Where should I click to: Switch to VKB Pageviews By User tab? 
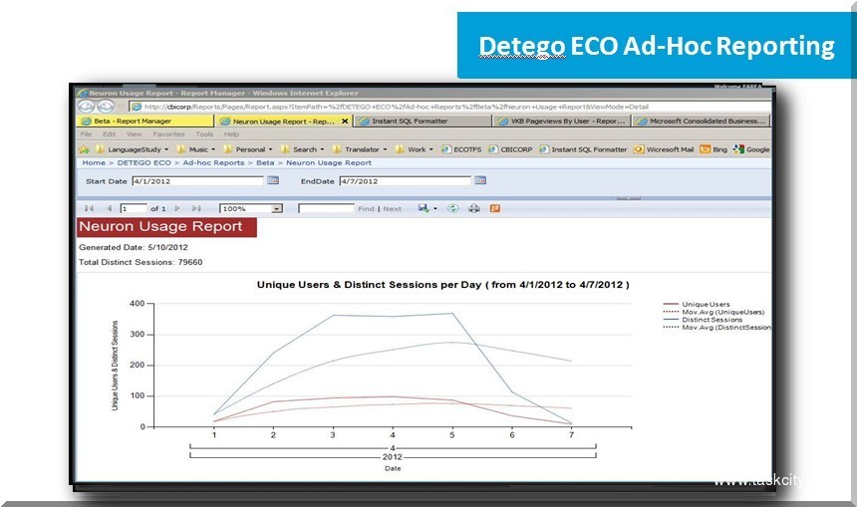(x=561, y=122)
